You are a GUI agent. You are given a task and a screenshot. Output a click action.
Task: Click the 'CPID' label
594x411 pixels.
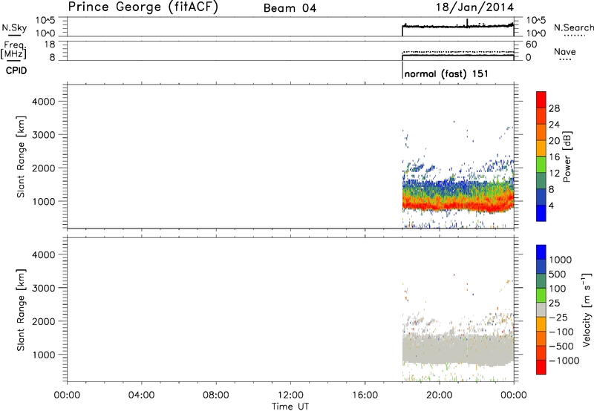[16, 70]
